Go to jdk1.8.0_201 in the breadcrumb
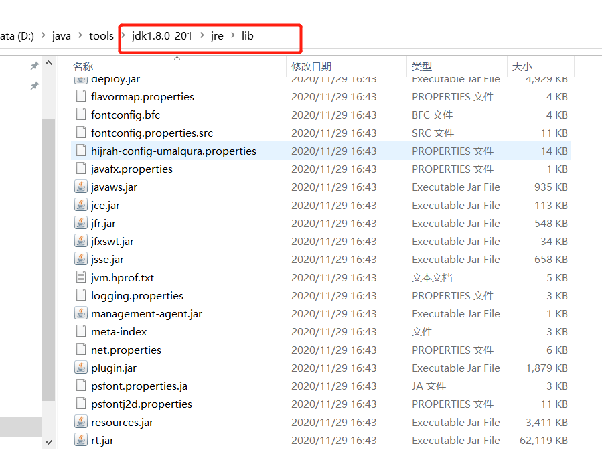Image resolution: width=602 pixels, height=456 pixels. click(x=161, y=36)
